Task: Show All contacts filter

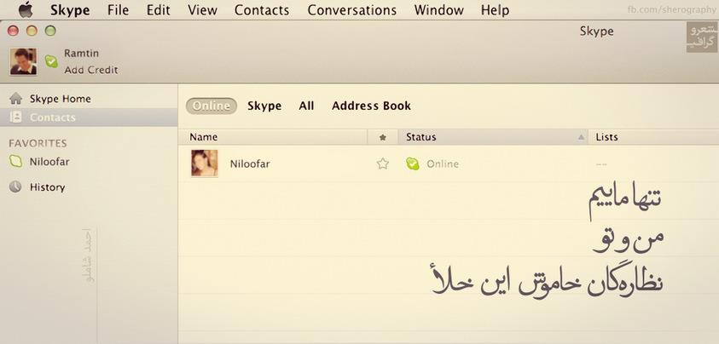Action: pos(306,106)
